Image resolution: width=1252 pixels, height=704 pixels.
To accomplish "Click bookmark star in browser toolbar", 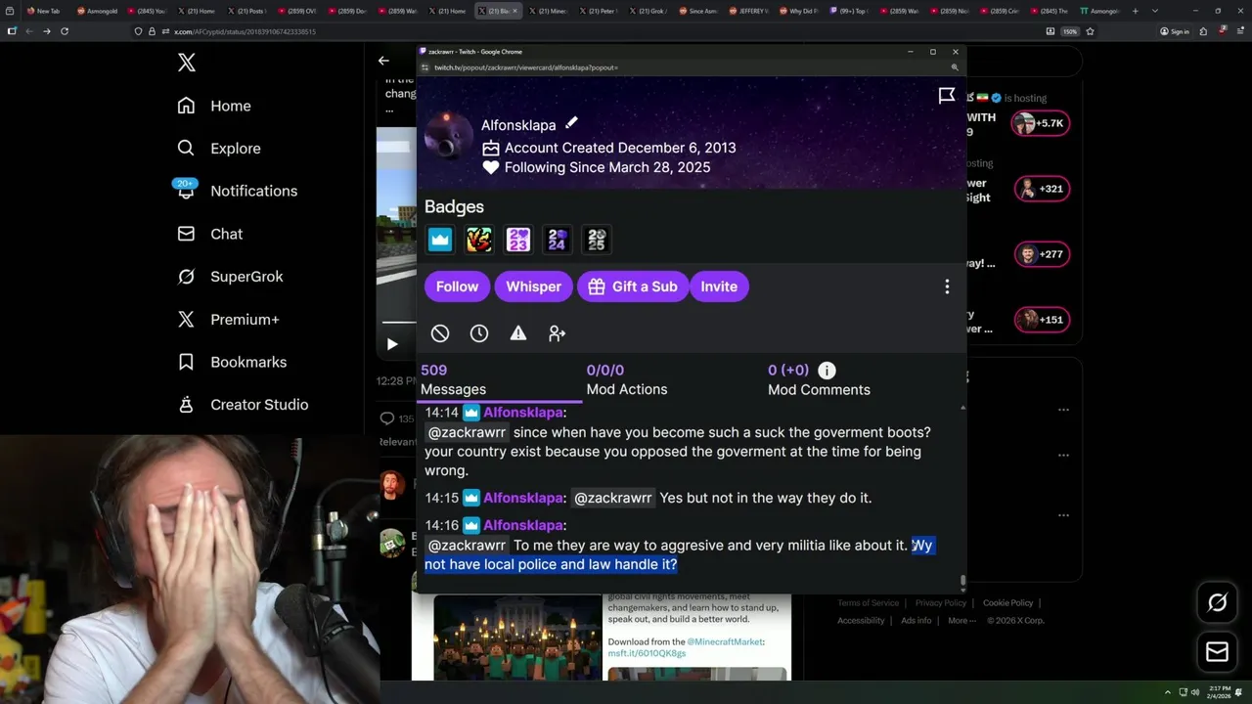I will [x=1090, y=31].
